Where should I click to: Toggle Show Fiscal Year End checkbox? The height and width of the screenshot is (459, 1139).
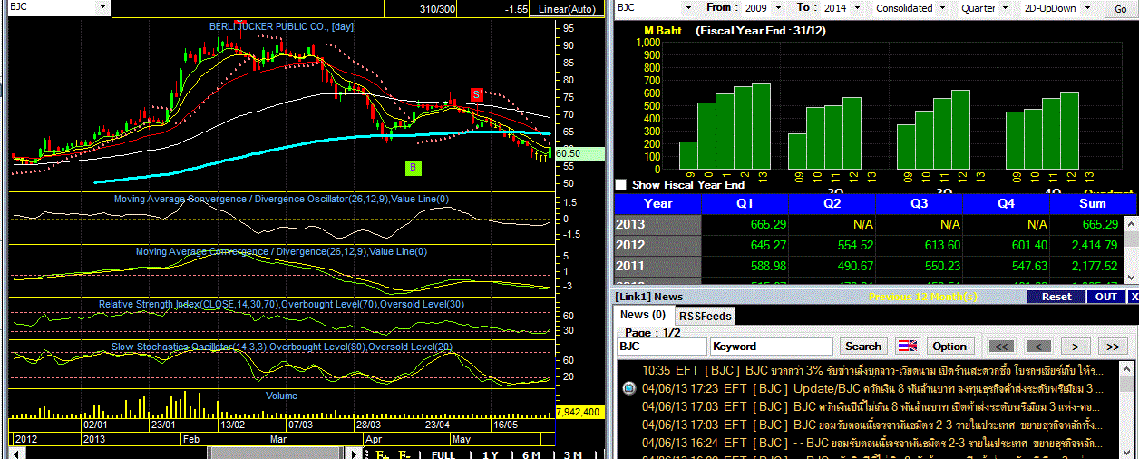coord(621,184)
